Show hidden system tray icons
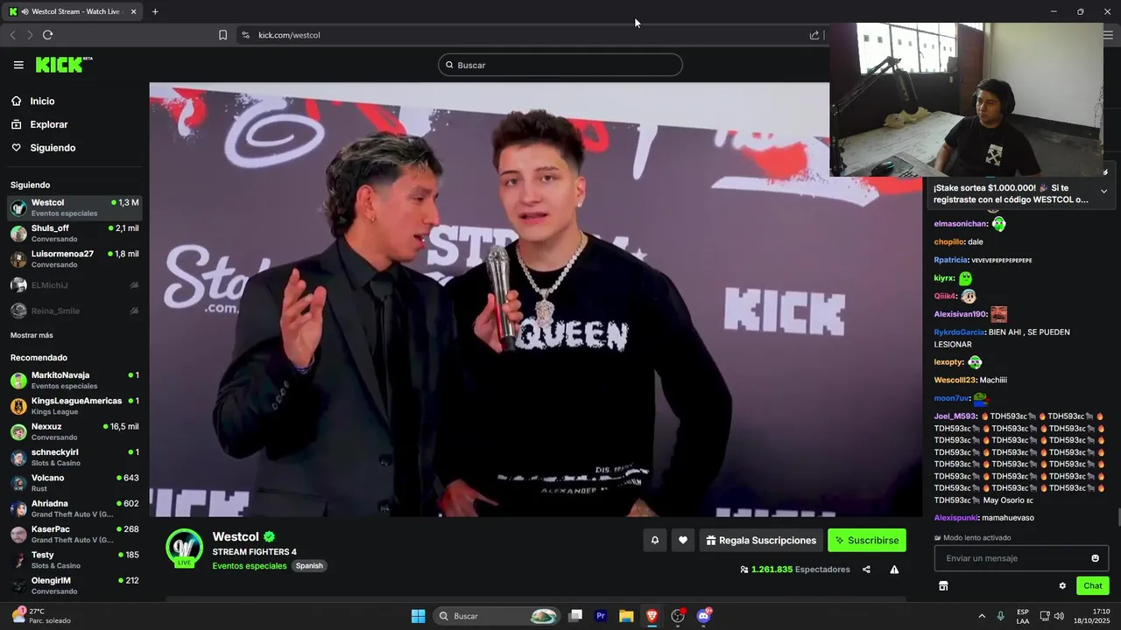Image resolution: width=1121 pixels, height=630 pixels. [982, 616]
